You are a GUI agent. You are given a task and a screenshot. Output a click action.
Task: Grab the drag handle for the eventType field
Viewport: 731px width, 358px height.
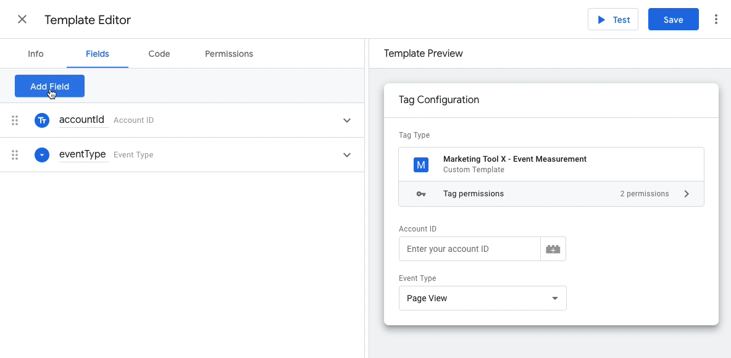point(15,155)
